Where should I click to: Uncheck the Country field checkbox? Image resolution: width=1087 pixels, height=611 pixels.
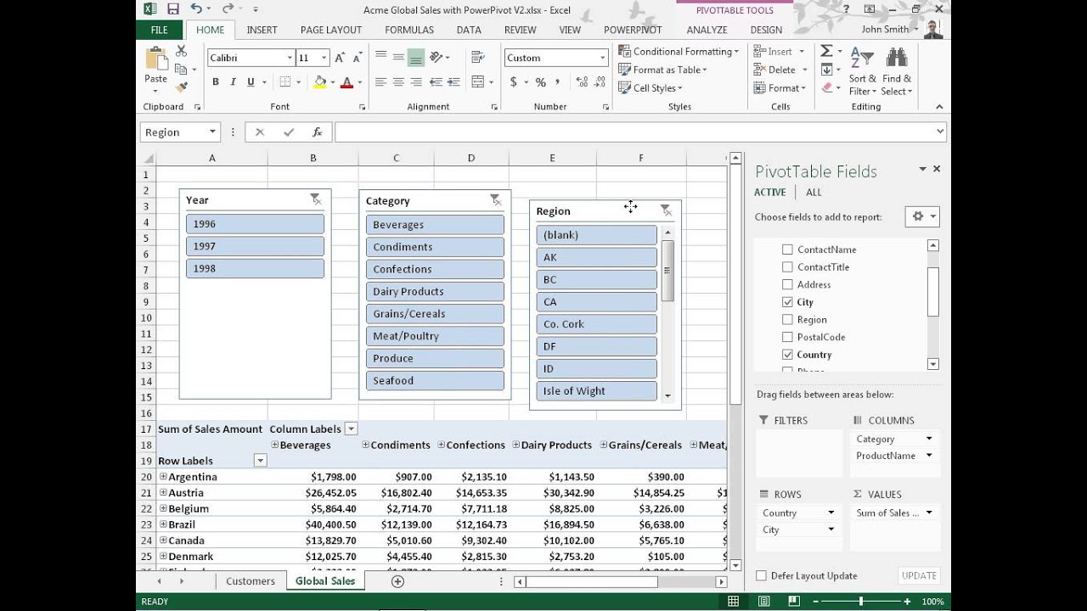787,355
